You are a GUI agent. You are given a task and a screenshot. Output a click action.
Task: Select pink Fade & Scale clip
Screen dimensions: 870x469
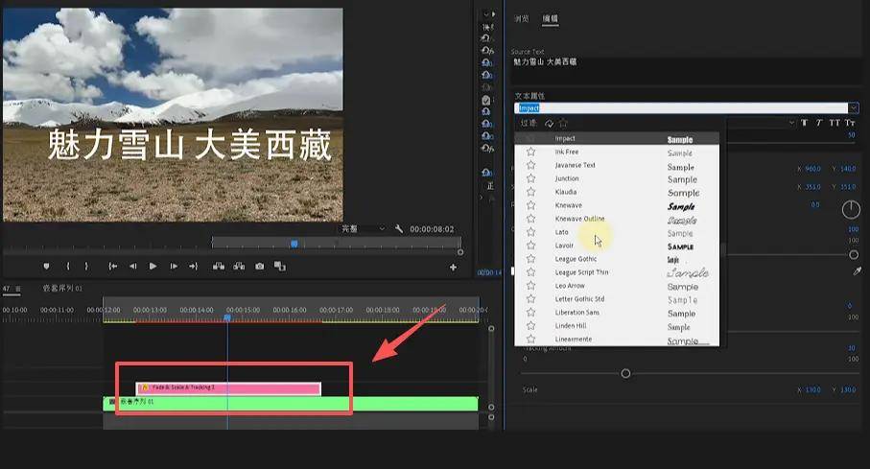(228, 388)
